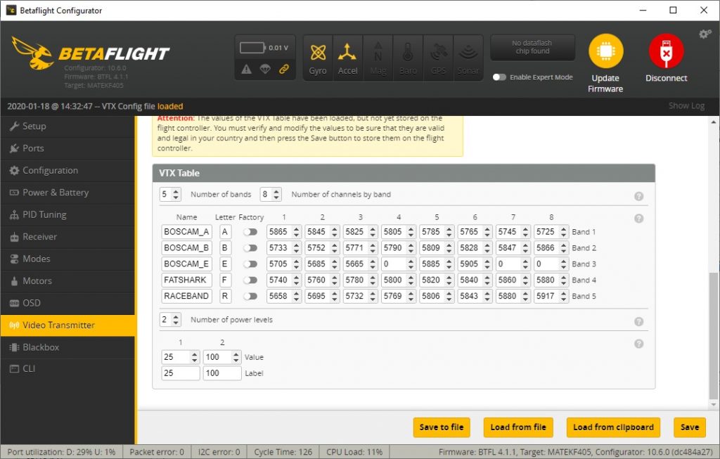Click the Save to file button
This screenshot has width=720, height=459.
pyautogui.click(x=442, y=427)
